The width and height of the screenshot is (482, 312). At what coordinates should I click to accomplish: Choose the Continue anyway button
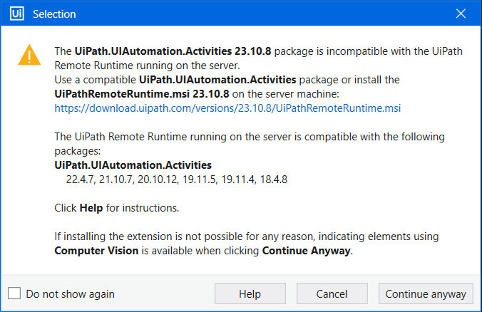pyautogui.click(x=426, y=293)
